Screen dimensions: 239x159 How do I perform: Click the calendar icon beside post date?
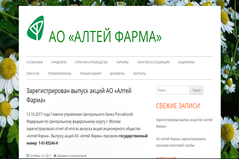tap(28, 156)
